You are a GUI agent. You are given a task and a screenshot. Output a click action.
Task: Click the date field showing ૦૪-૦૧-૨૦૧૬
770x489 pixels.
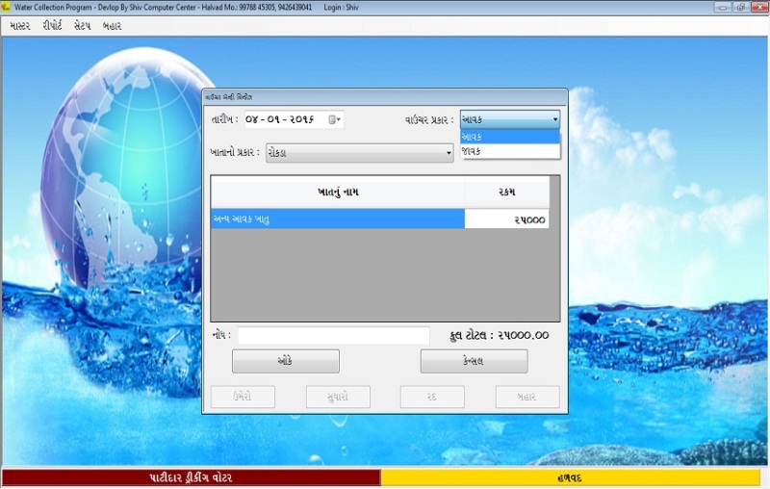[284, 120]
